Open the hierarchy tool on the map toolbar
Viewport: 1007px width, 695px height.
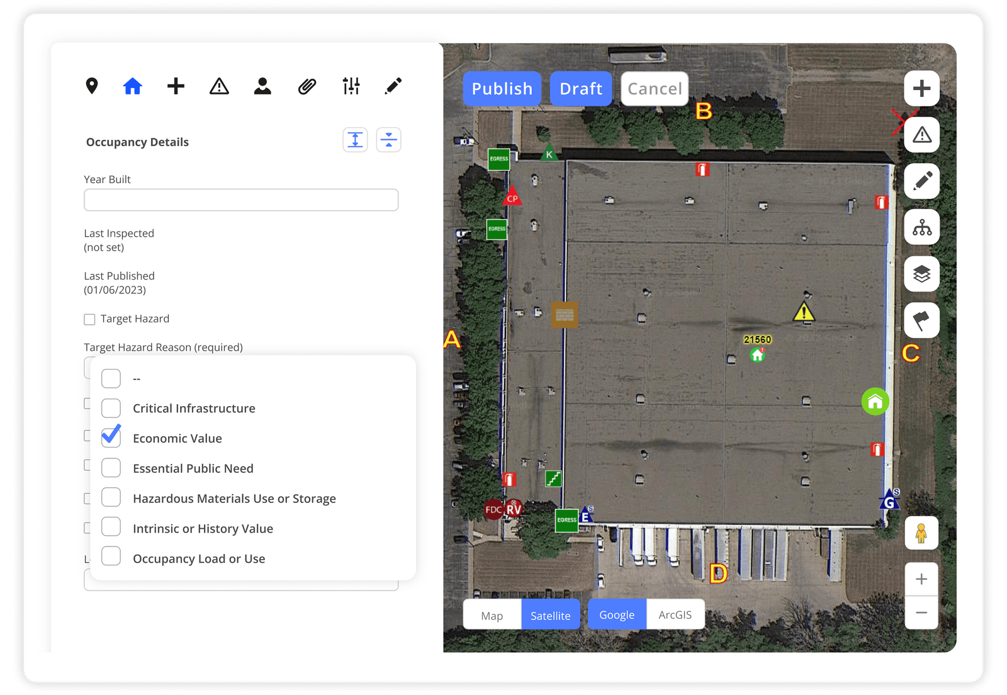click(921, 227)
